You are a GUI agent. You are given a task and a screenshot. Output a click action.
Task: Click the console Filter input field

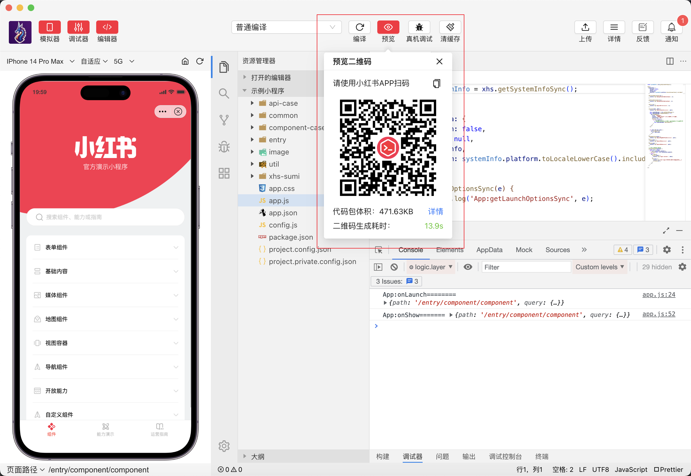click(x=526, y=267)
